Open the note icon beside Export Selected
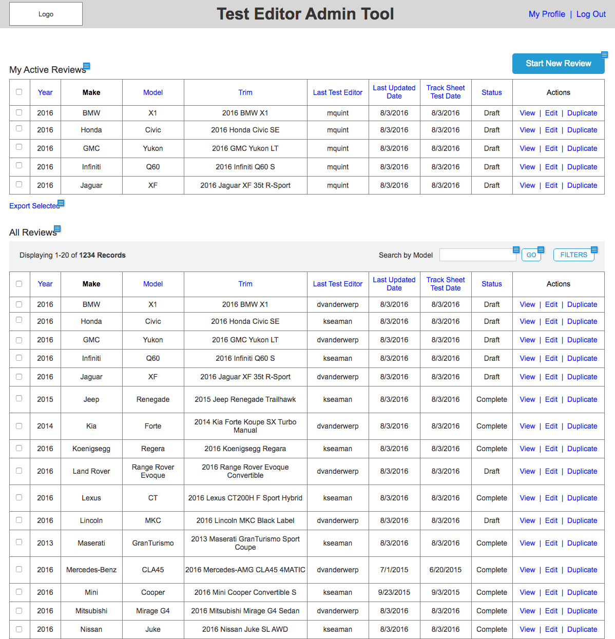The height and width of the screenshot is (639, 615). 61,203
